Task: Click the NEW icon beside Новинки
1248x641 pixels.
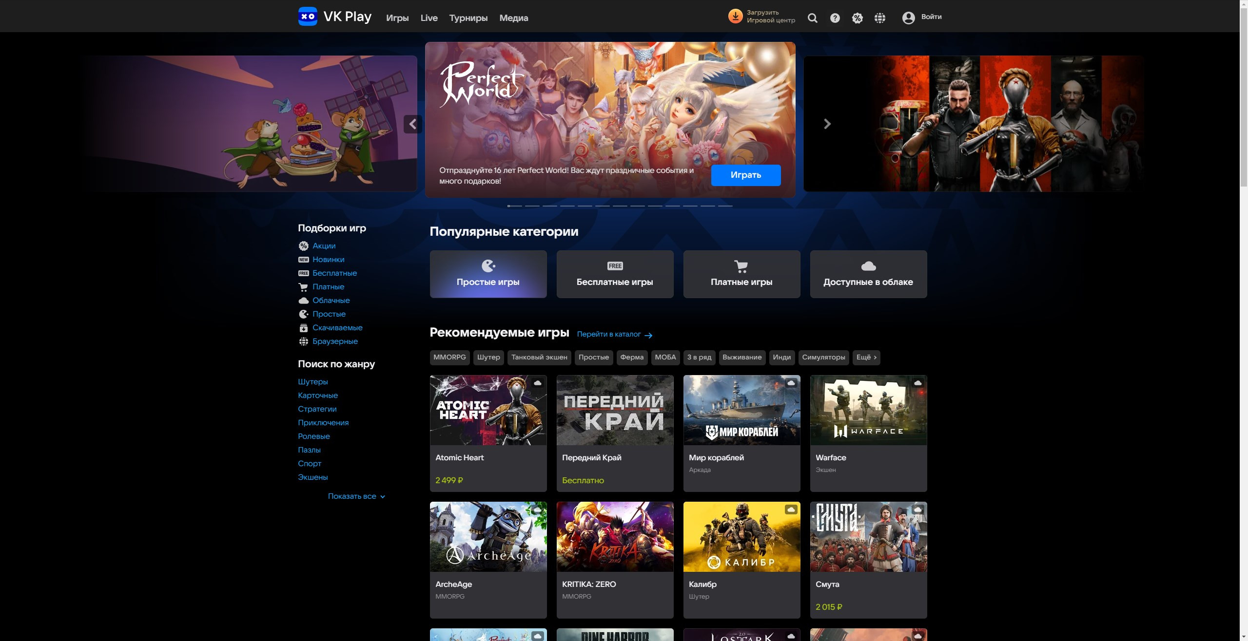Action: [303, 260]
